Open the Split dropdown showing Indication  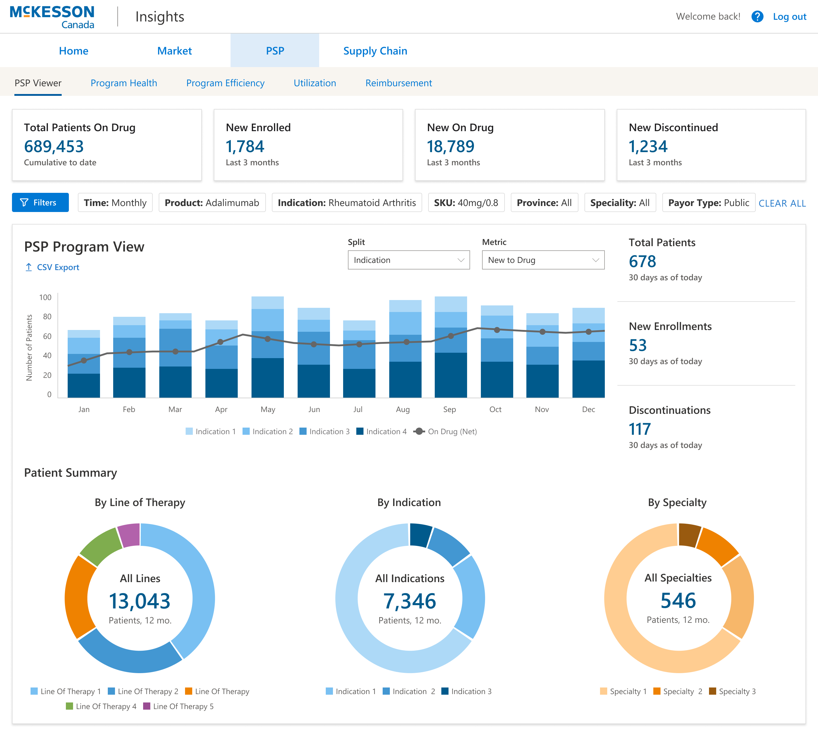[408, 260]
